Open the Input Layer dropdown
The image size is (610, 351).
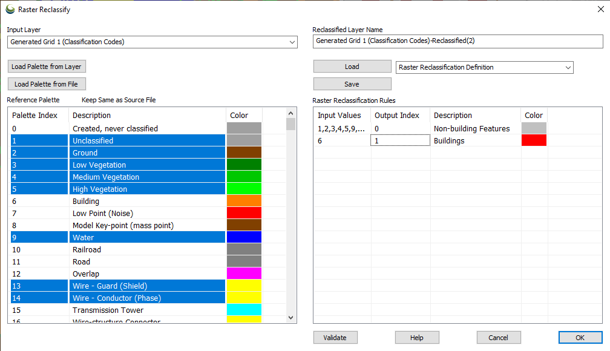152,42
